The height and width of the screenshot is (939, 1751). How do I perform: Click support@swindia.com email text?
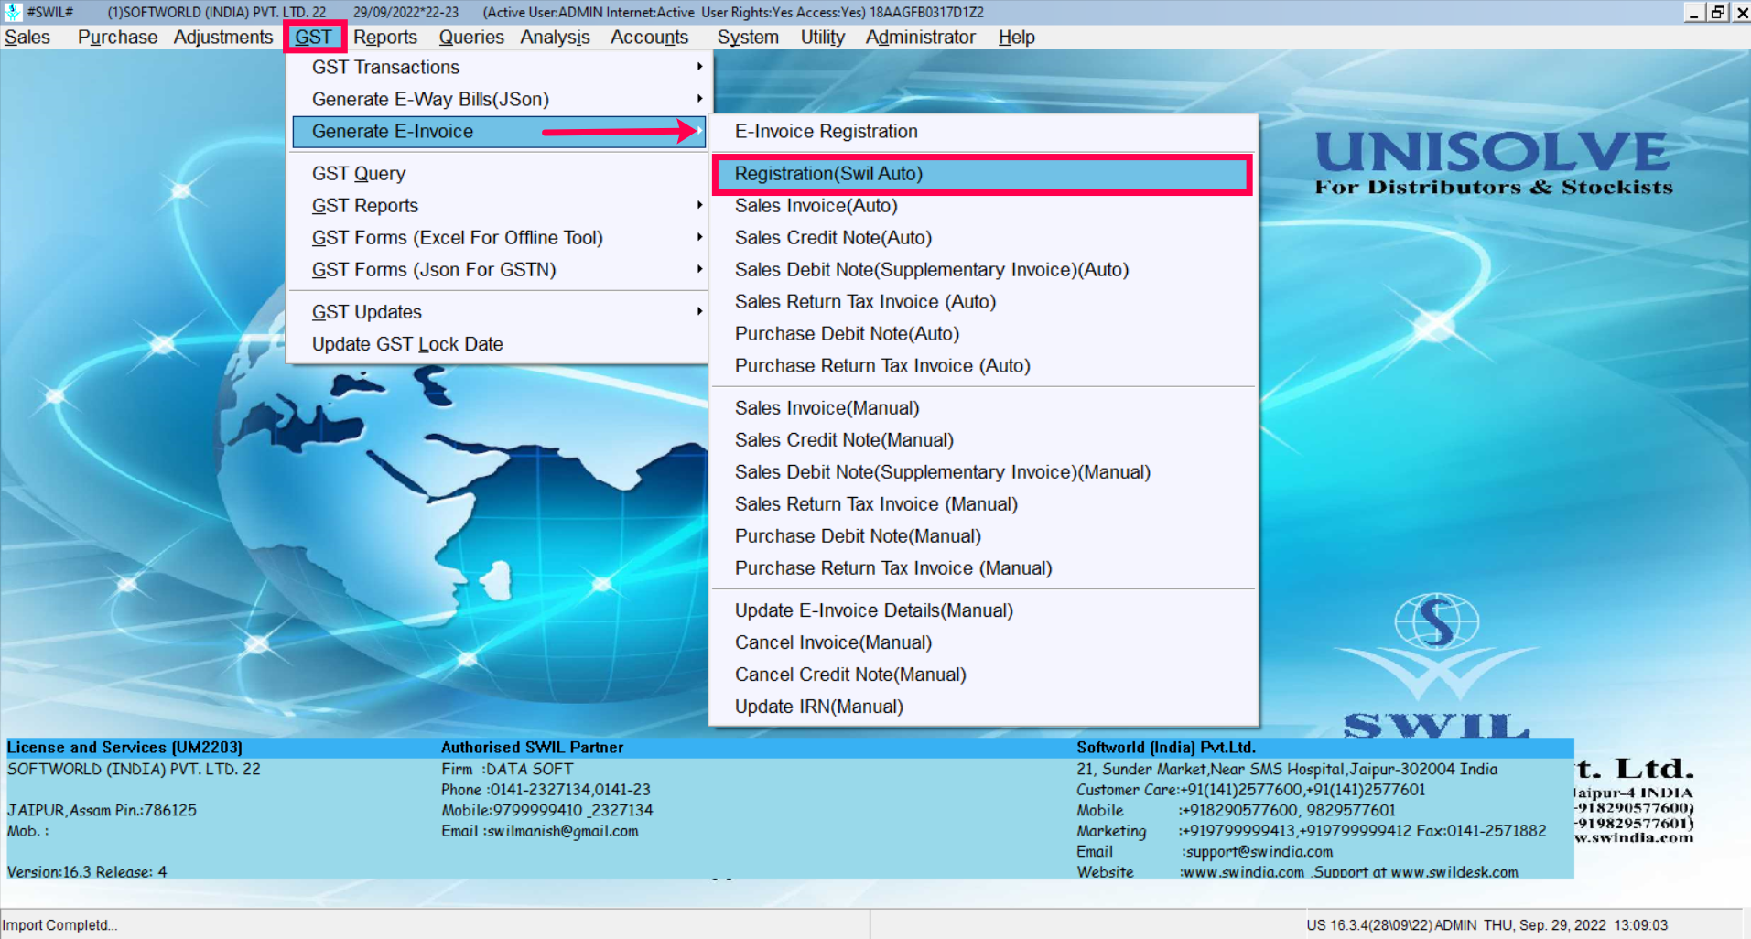(1259, 851)
